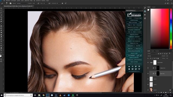Open Spotify from the taskbar
Viewport: 173px width, 97px height.
tap(73, 95)
